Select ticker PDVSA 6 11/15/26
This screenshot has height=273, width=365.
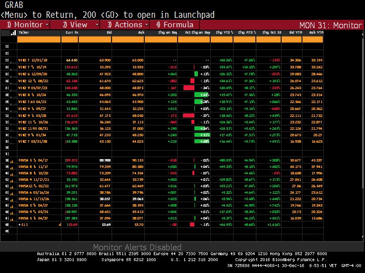tap(34, 199)
